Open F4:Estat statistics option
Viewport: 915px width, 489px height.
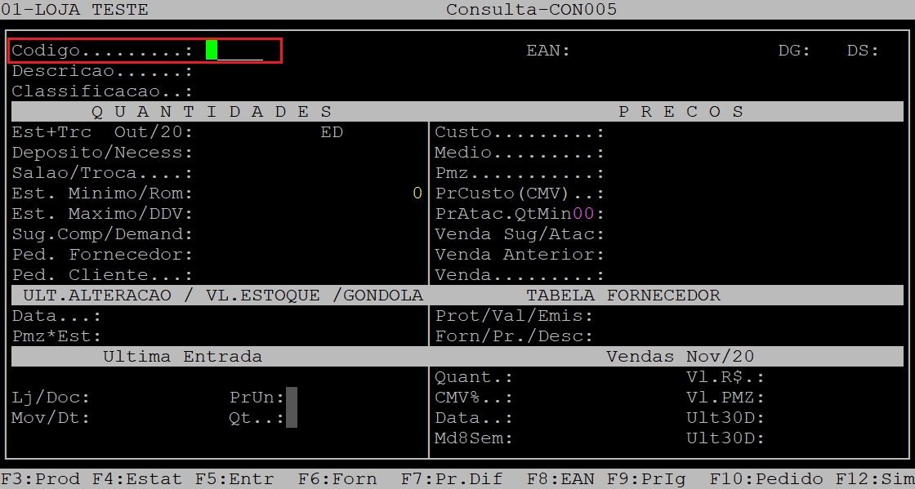[137, 479]
